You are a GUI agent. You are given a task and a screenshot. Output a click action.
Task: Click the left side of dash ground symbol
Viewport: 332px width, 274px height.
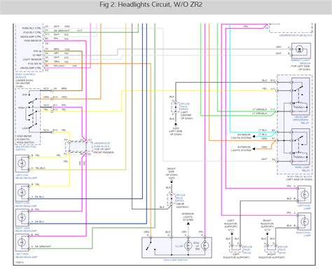click(176, 125)
